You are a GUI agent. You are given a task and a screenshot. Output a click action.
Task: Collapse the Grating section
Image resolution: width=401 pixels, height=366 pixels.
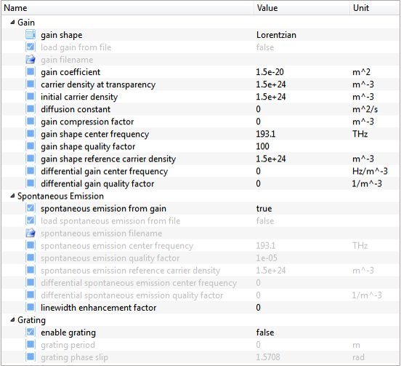tap(12, 319)
